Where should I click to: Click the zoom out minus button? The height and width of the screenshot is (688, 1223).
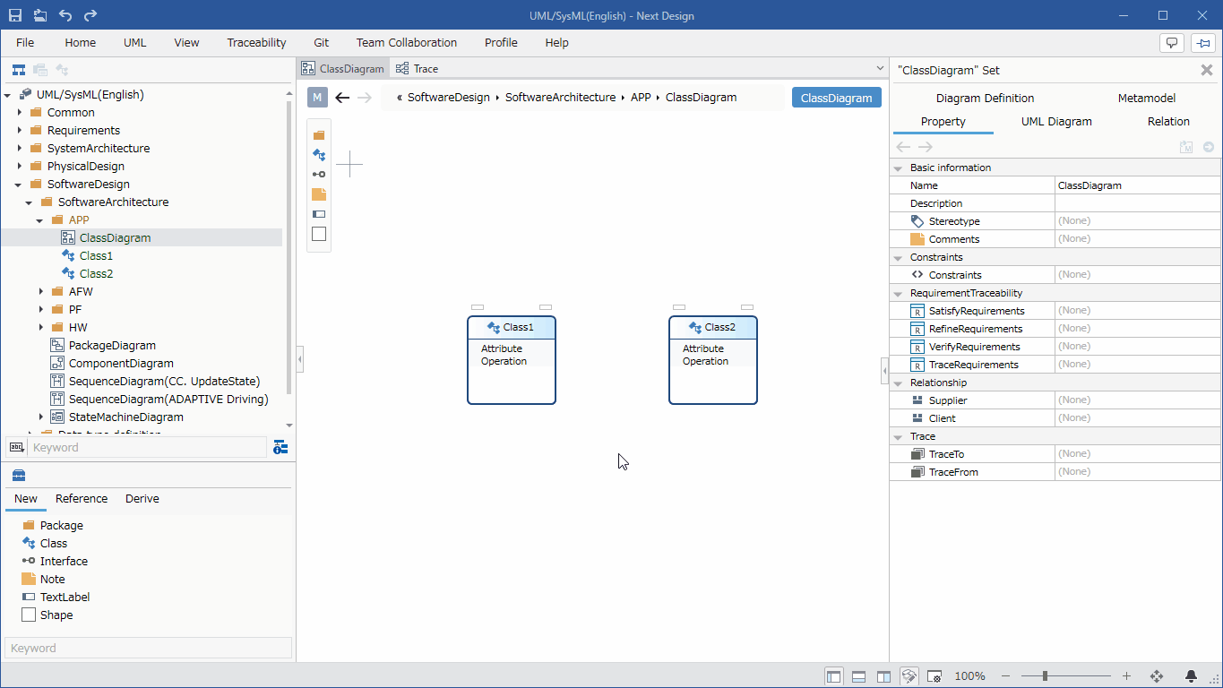coord(1006,676)
